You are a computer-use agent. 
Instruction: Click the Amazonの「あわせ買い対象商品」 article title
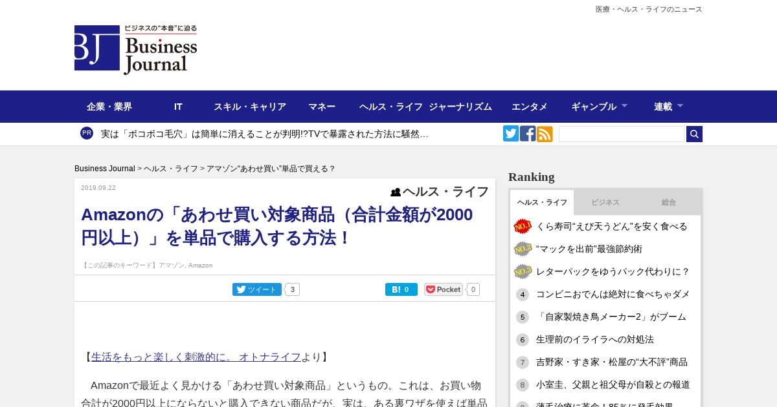click(277, 226)
